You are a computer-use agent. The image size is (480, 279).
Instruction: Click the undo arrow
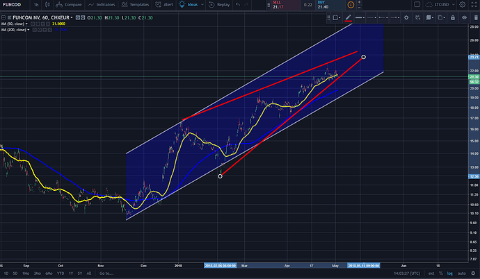[238, 5]
